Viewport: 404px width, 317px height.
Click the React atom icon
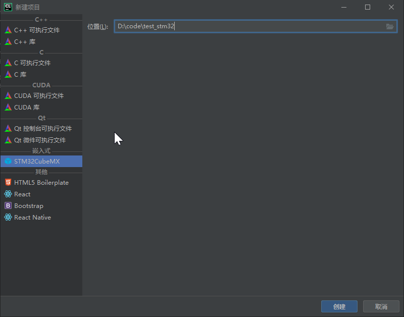[8, 194]
